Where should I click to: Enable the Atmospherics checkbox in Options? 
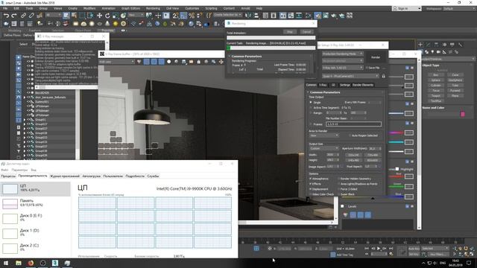tap(310, 179)
